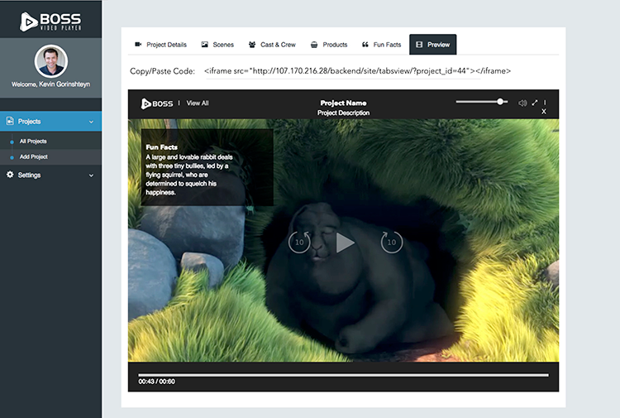The image size is (620, 418).
Task: Click the video progress bar
Action: [x=343, y=375]
